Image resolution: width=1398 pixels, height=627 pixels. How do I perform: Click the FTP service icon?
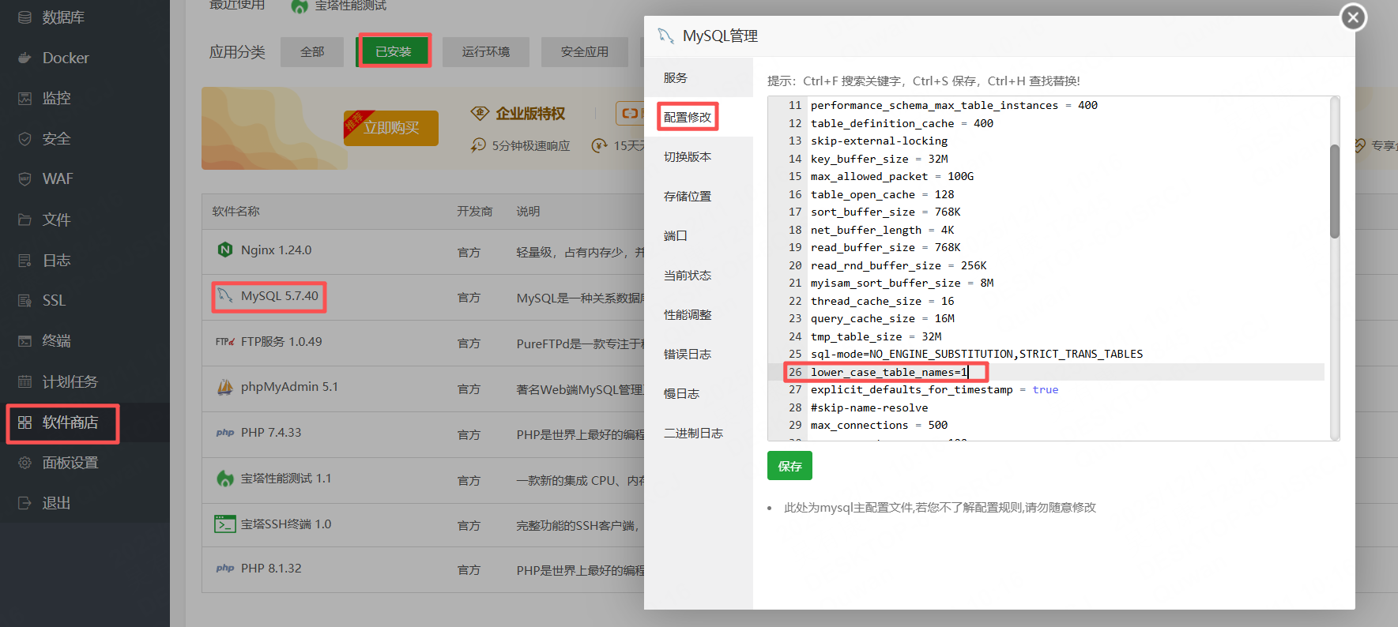pyautogui.click(x=225, y=342)
